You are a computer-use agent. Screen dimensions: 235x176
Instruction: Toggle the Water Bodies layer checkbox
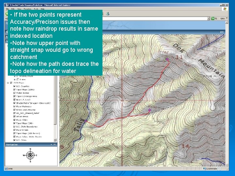(14, 93)
